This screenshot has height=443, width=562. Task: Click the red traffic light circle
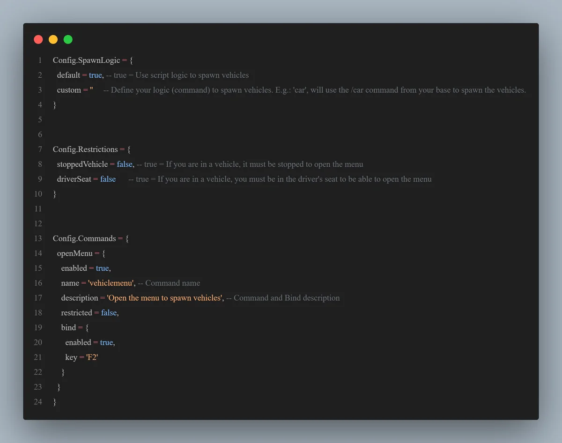[38, 39]
